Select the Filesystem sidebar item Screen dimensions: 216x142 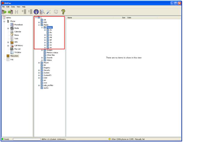14,56
